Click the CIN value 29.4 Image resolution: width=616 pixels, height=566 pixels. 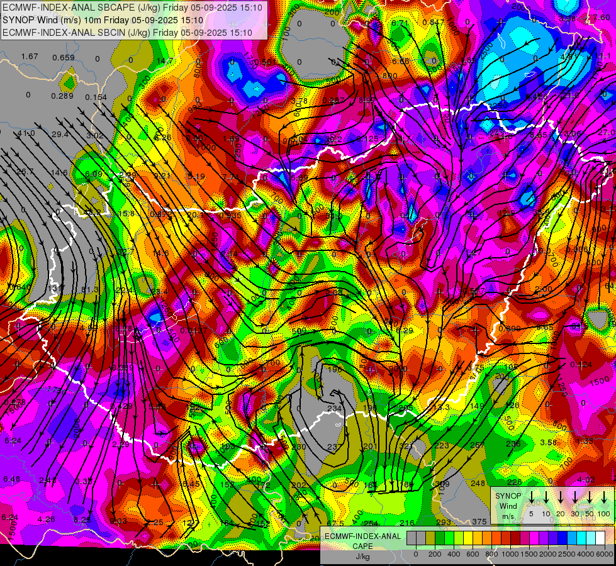coord(60,135)
